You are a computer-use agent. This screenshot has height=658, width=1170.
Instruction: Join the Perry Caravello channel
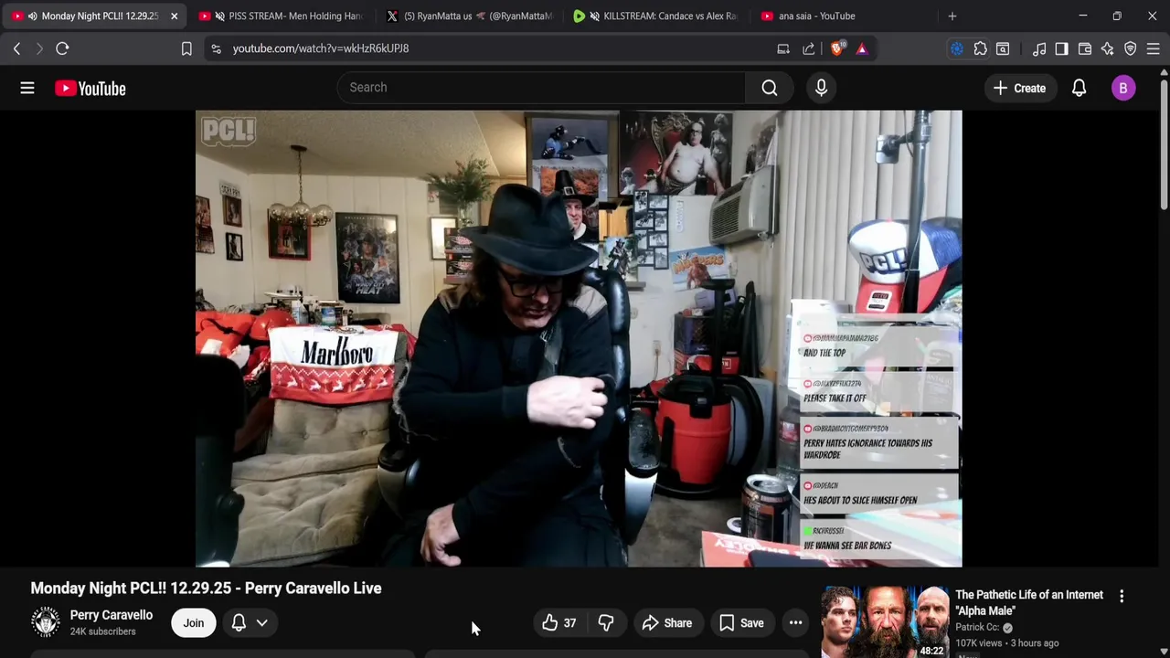pos(193,622)
